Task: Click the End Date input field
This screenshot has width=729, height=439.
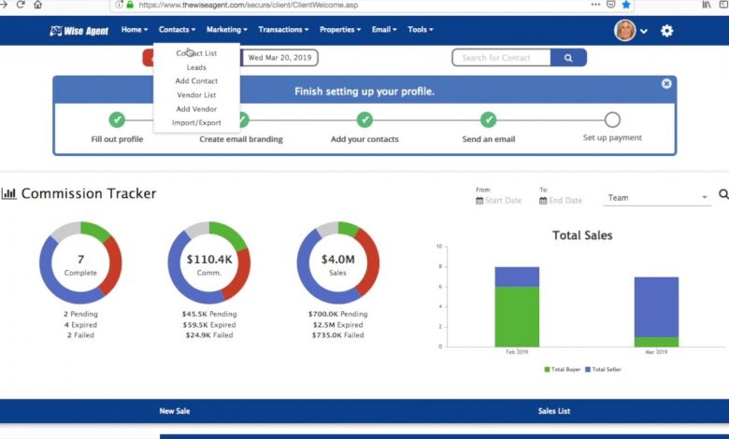Action: (x=565, y=201)
